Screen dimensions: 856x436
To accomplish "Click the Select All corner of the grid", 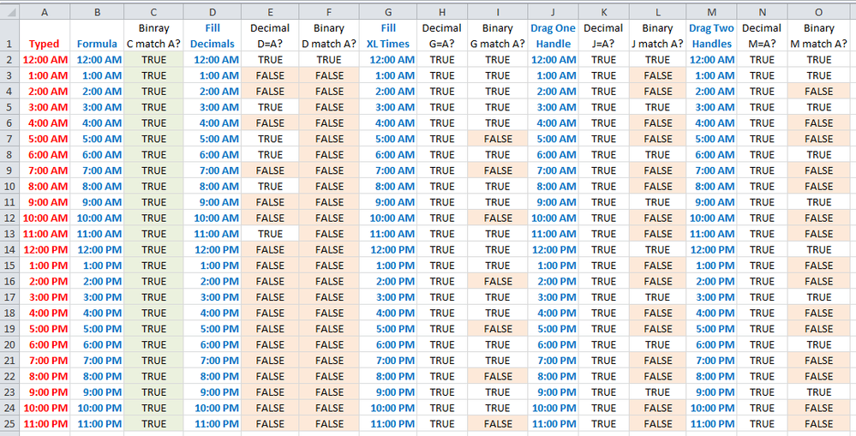I will (x=9, y=12).
